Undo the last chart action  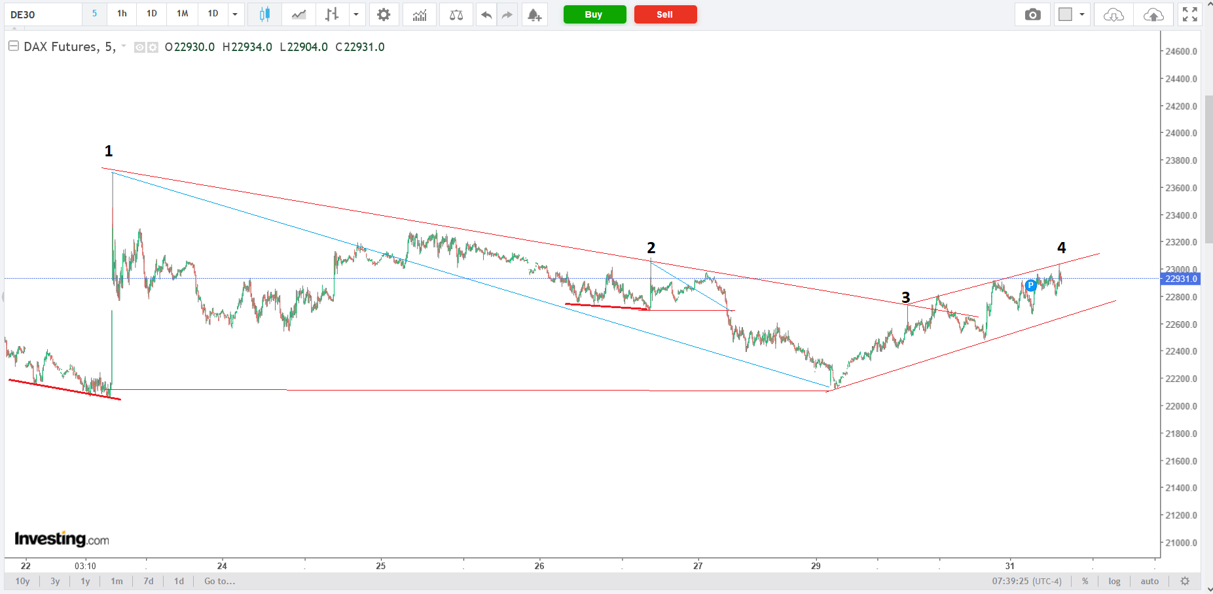486,14
